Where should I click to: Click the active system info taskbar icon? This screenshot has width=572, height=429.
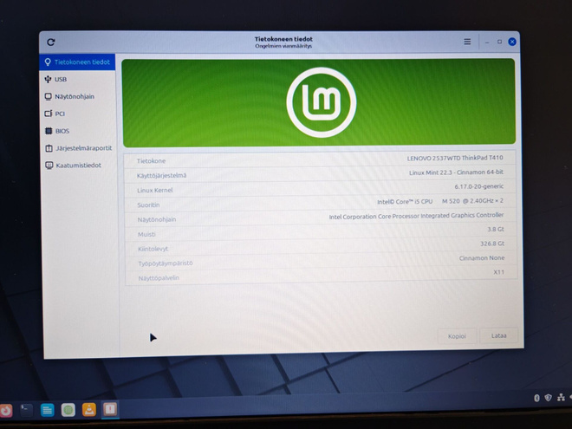click(x=110, y=409)
